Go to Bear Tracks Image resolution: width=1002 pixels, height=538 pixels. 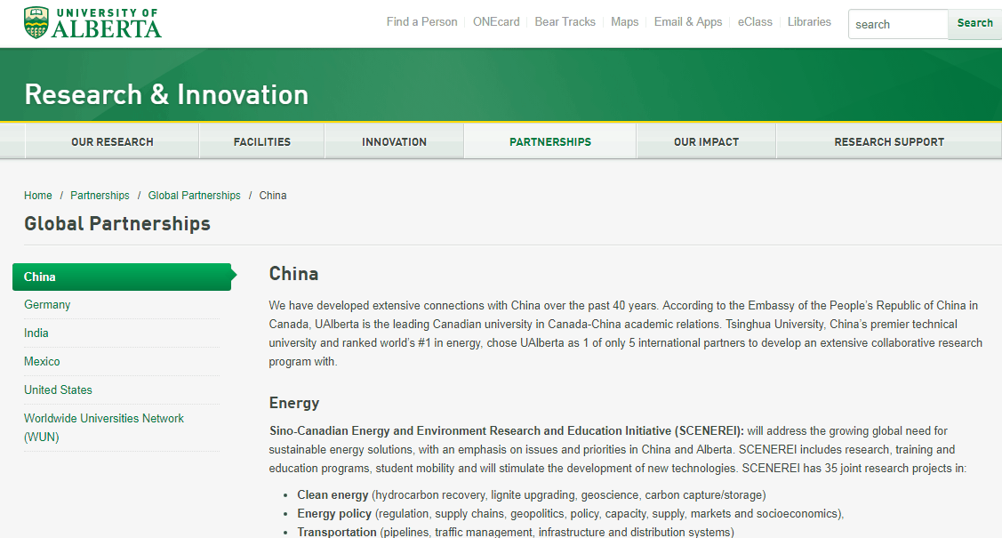565,21
